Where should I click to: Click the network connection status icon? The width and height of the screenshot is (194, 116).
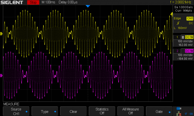[x=179, y=113]
